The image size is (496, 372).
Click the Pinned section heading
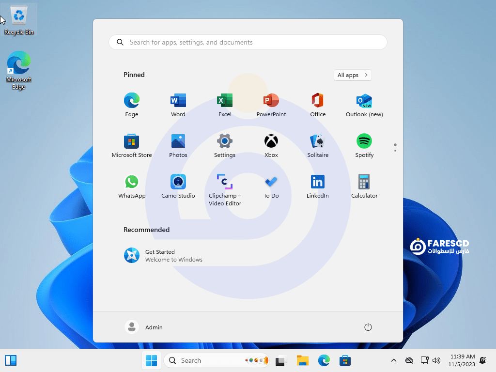(134, 75)
